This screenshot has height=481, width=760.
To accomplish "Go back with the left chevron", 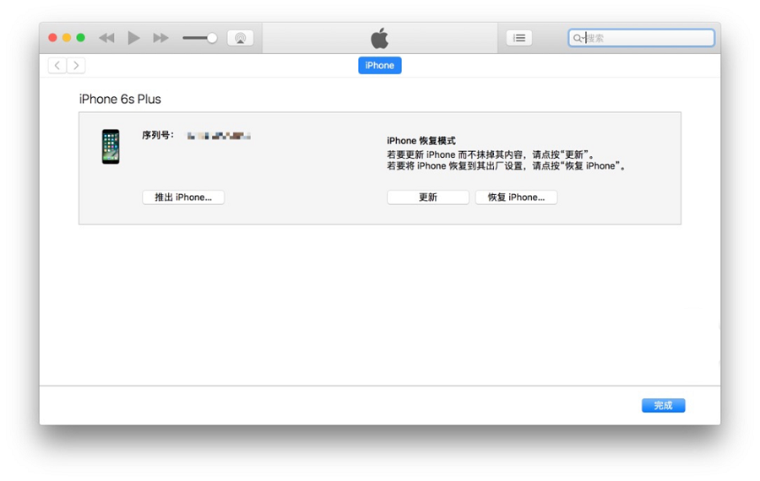I will pos(57,65).
